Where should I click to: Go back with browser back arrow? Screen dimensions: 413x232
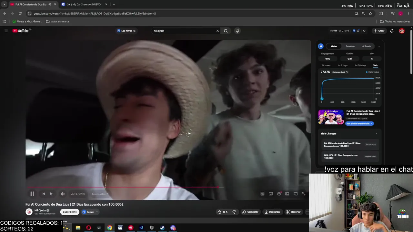[5, 14]
